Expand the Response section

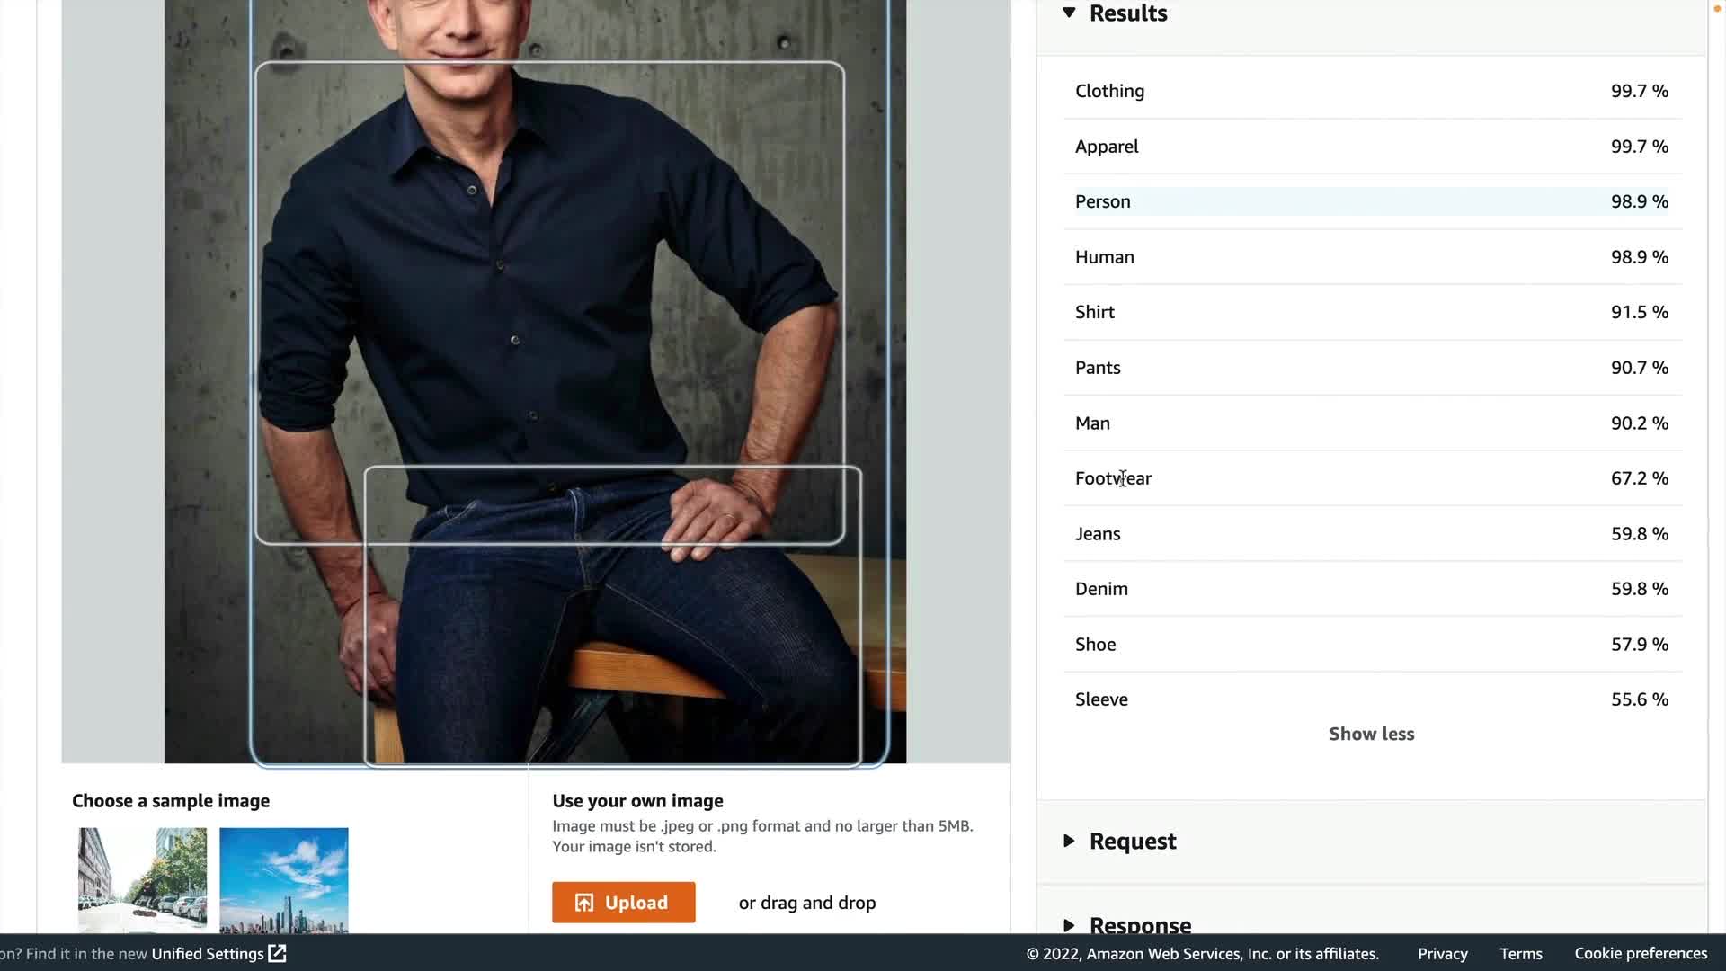click(x=1139, y=923)
